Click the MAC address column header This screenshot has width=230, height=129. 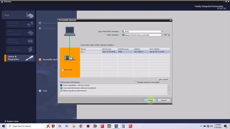(160, 49)
